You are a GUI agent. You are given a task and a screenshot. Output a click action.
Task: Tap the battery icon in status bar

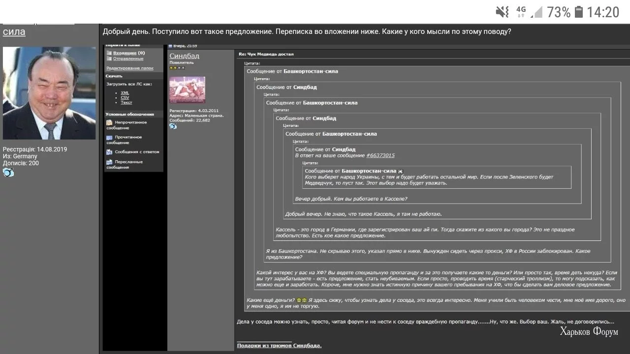tap(579, 12)
